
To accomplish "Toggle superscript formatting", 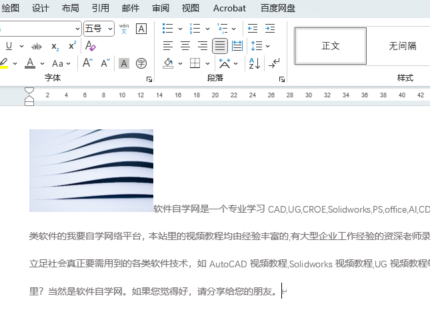I will pos(73,45).
